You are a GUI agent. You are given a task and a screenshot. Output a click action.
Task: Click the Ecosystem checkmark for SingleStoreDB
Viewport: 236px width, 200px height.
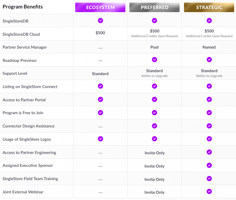100,21
